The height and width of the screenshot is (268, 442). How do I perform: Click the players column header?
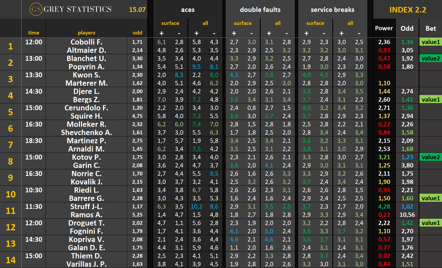point(86,33)
